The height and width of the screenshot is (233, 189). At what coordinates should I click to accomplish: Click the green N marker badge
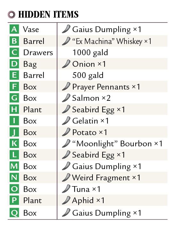click(14, 177)
